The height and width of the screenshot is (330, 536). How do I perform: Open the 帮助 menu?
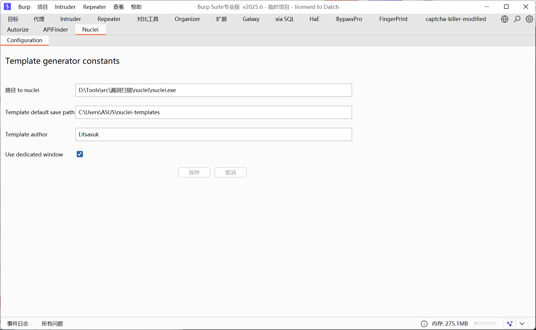tap(136, 7)
